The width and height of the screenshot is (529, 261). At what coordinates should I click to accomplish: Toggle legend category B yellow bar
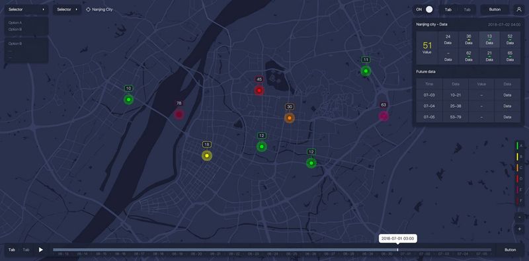tap(517, 157)
